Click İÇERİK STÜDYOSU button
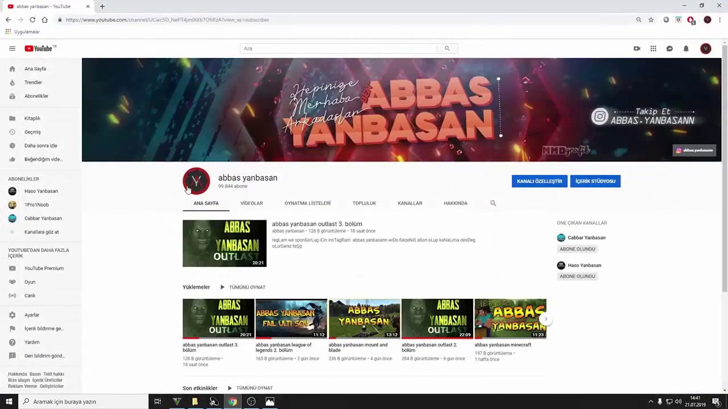Viewport: 728px width, 409px height. point(595,181)
